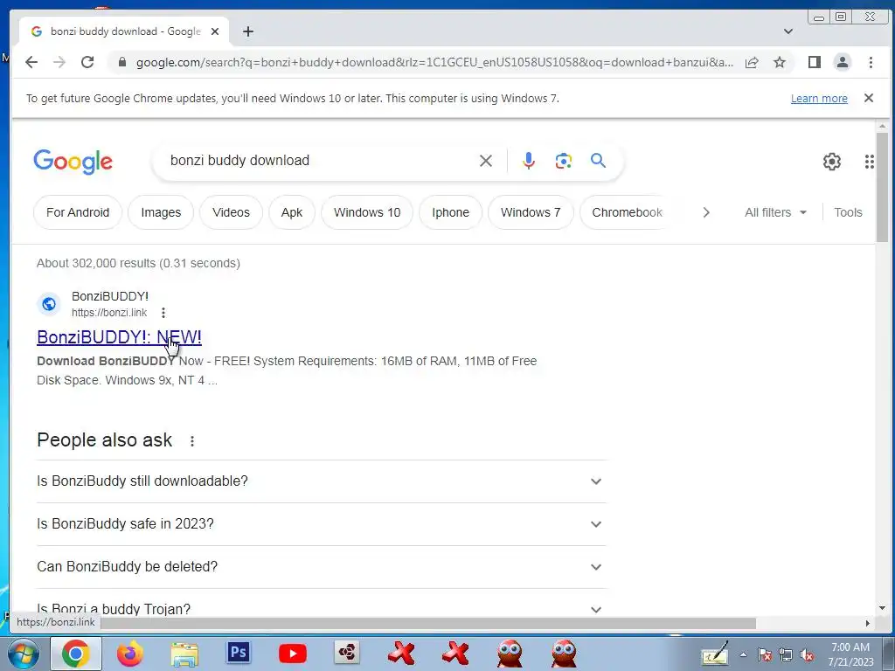Open the BonziBUDDY!: NEW! result

119,336
